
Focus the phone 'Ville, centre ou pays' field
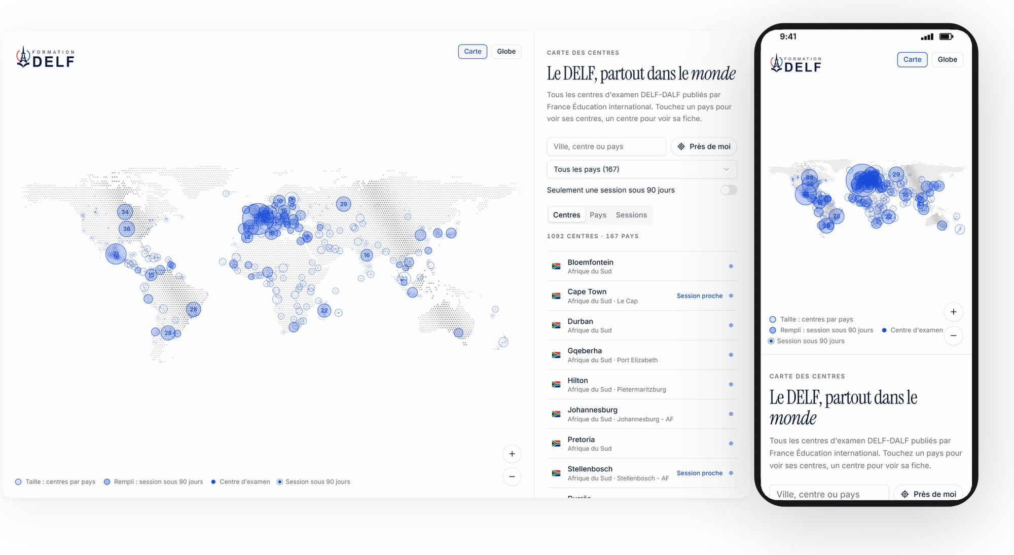pyautogui.click(x=829, y=494)
